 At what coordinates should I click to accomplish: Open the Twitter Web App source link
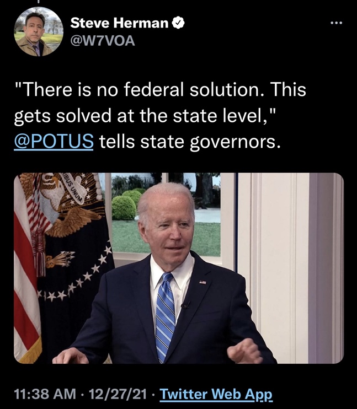pyautogui.click(x=216, y=394)
